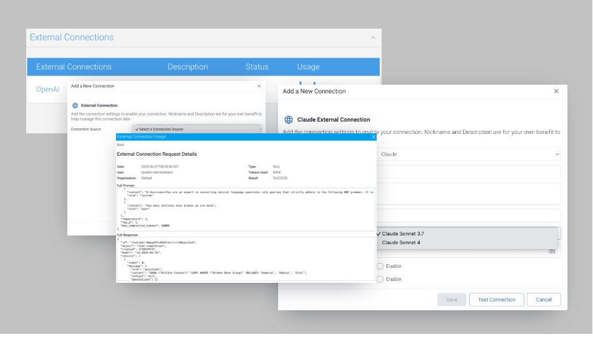Click the Back link in the usage window
This screenshot has height=347, width=593.
[120, 145]
